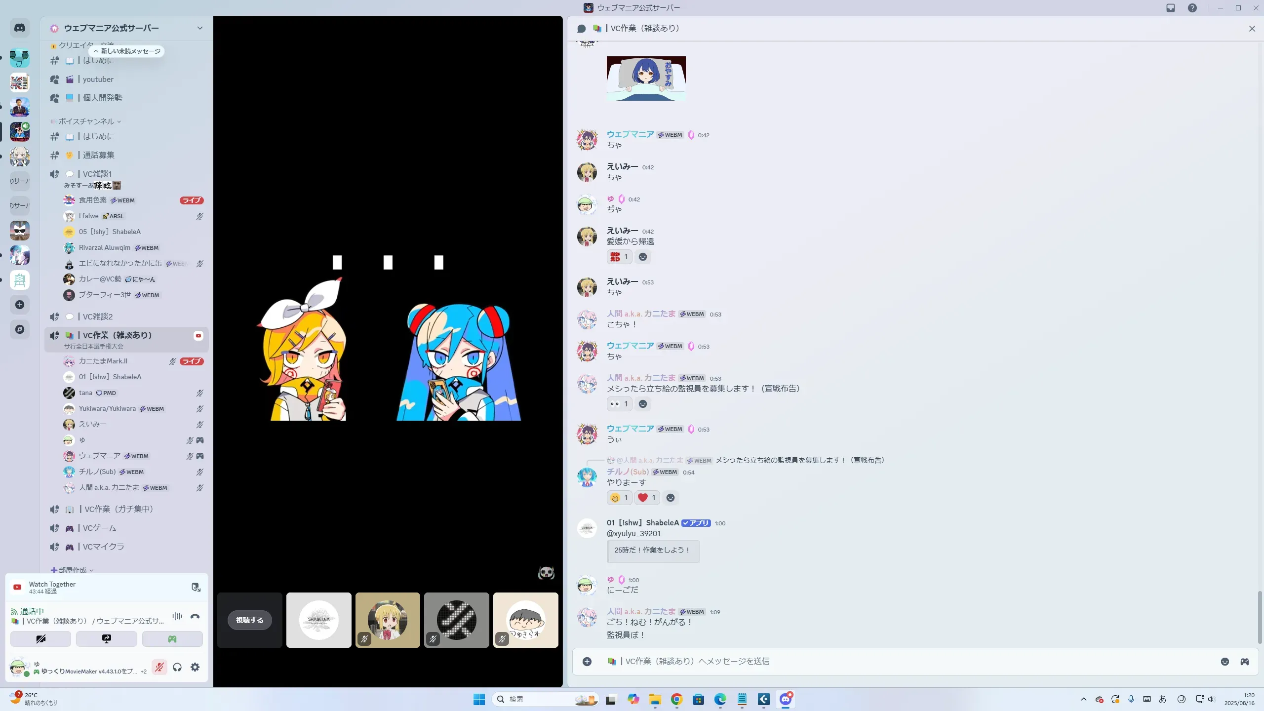Expand ウェブマニア公式サーバー server menu
The image size is (1264, 711).
[199, 28]
